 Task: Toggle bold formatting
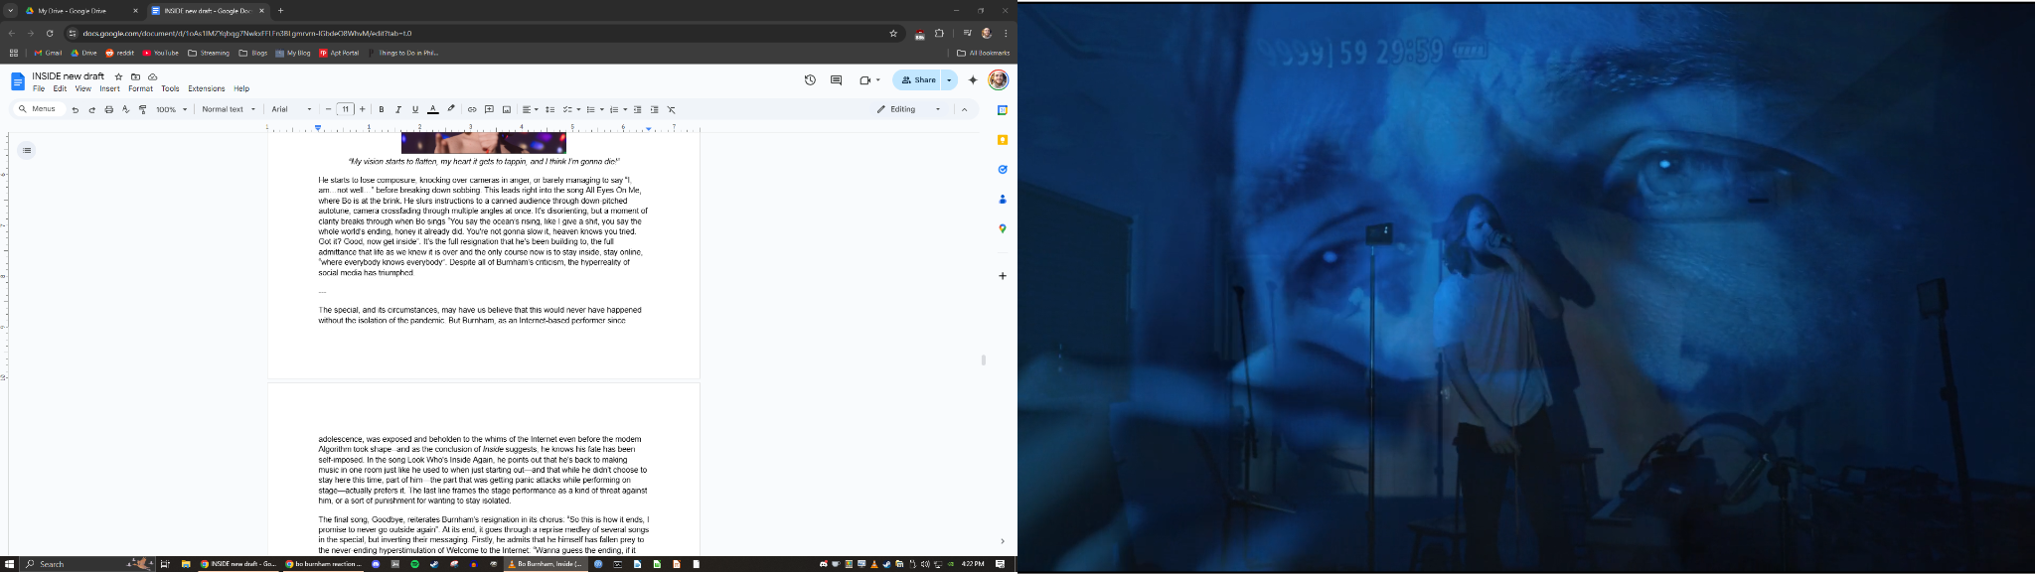[381, 109]
